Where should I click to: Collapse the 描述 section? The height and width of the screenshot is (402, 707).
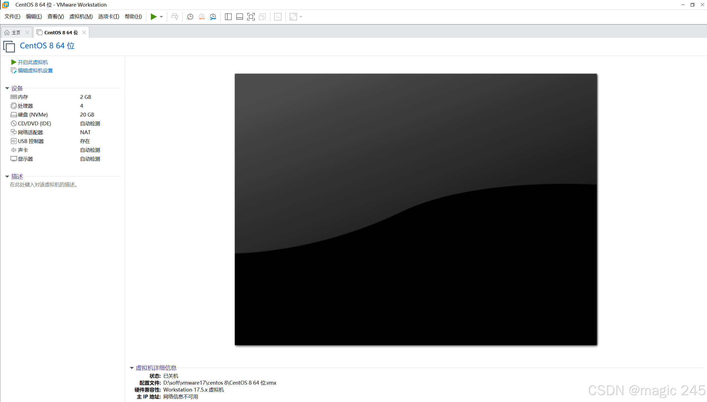tap(7, 177)
